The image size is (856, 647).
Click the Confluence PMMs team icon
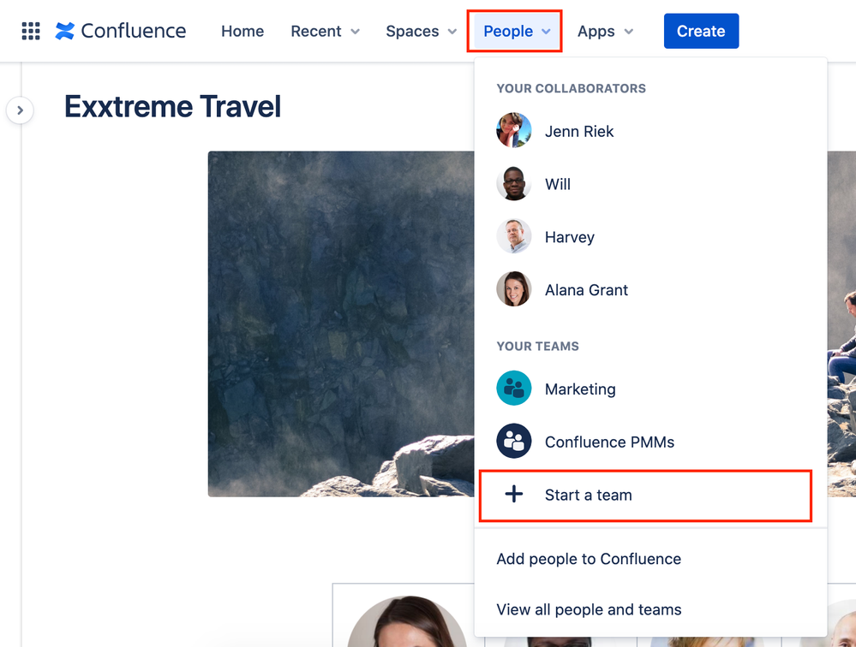514,441
